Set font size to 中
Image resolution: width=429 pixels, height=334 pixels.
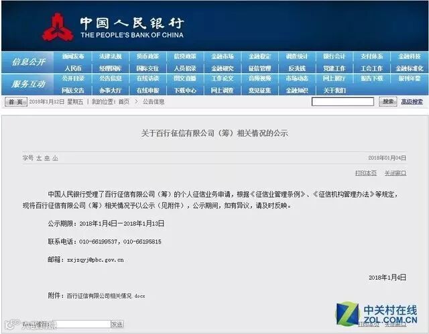point(47,158)
